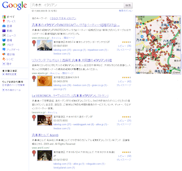182x171 pixels.
Task: Click related keyword ぐるなび 六本木 イタリアン link
Action: pyautogui.click(x=63, y=18)
